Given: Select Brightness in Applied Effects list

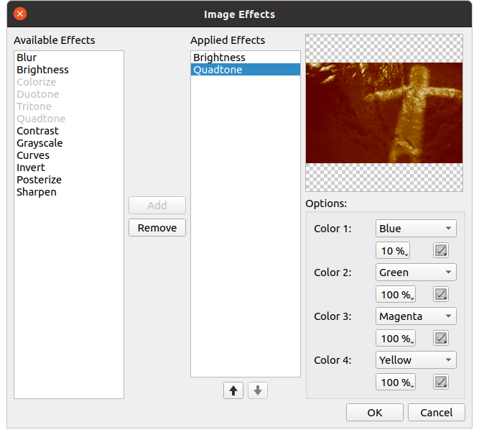Looking at the screenshot, I should coord(219,58).
